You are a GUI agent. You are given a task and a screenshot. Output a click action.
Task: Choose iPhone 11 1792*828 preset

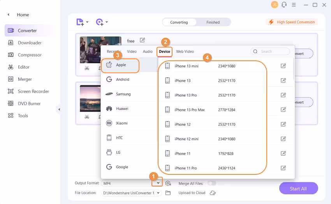pyautogui.click(x=225, y=153)
